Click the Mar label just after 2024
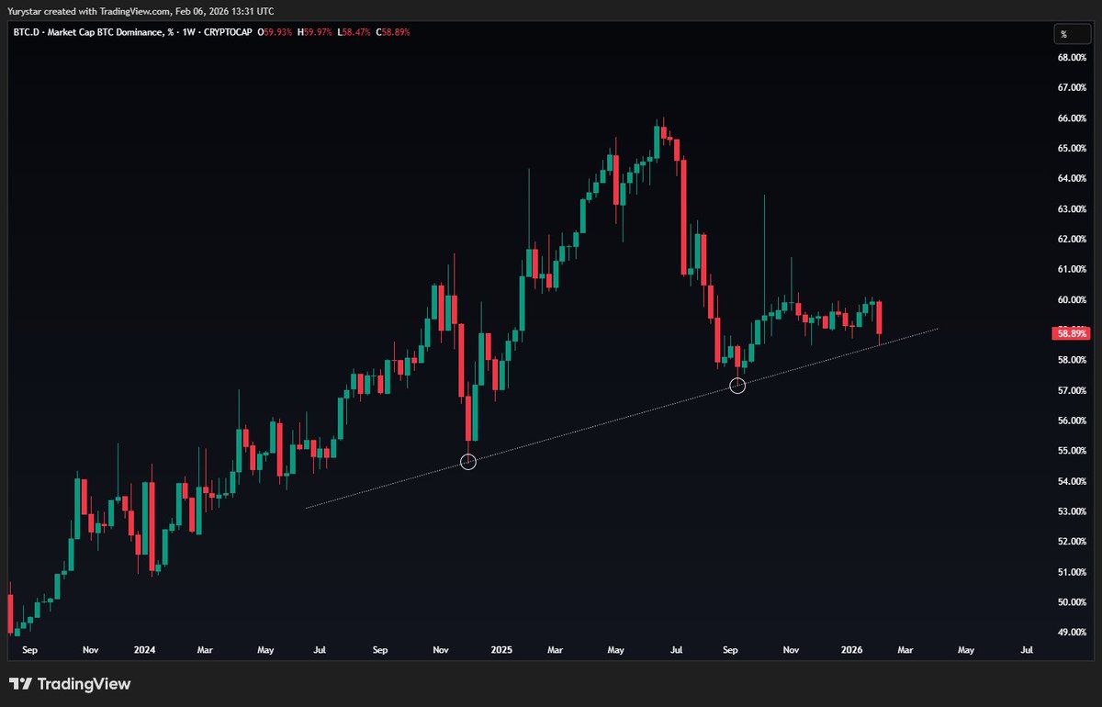Viewport: 1102px width, 707px height. (205, 650)
